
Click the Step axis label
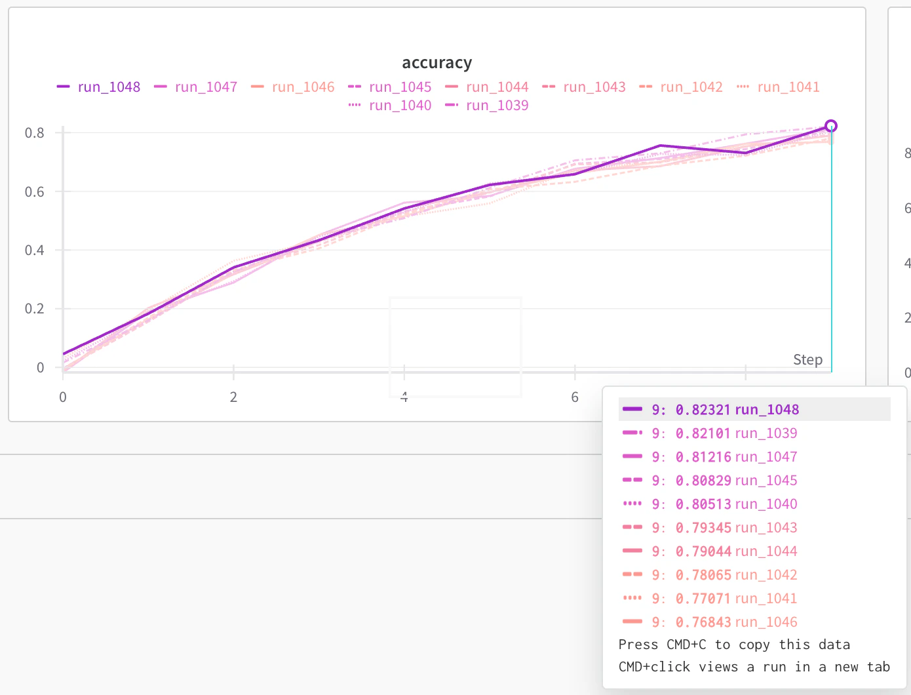point(807,359)
